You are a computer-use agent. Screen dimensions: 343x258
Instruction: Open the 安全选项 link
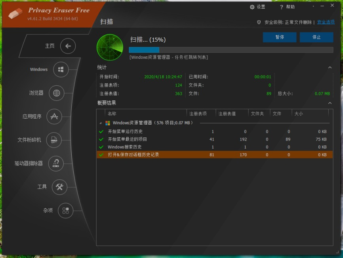(326, 22)
